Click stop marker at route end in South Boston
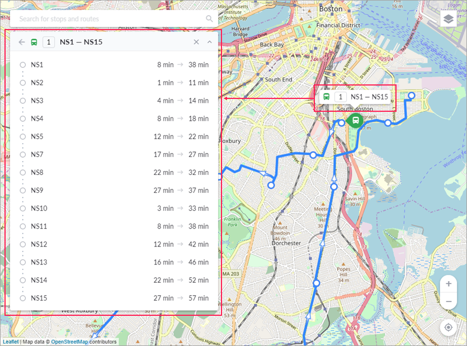This screenshot has height=346, width=467. (x=411, y=96)
